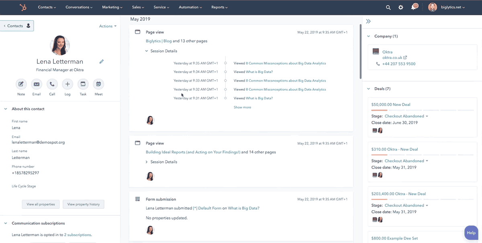Create a Note with the note icon
The width and height of the screenshot is (482, 243).
click(x=21, y=84)
